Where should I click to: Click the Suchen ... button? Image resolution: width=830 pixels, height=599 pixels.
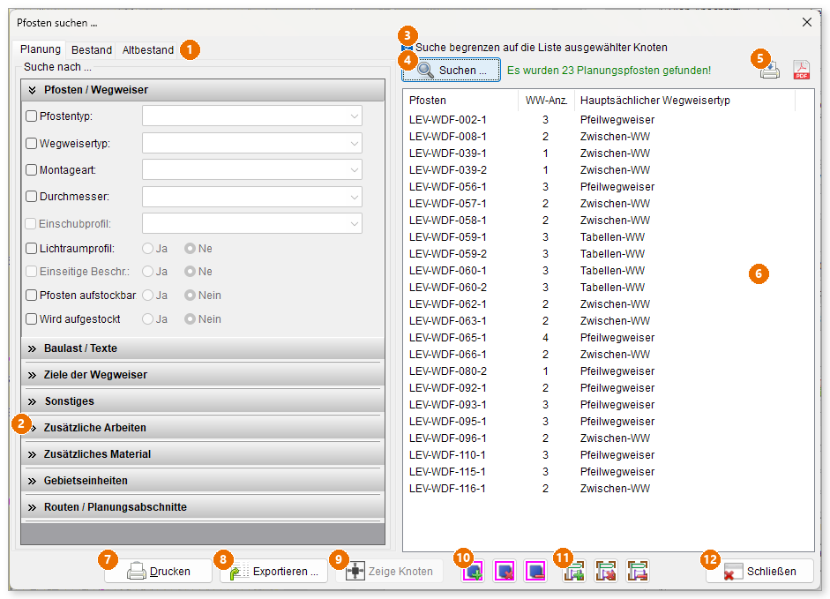point(451,70)
